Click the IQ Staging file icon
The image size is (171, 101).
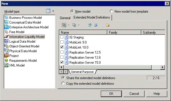click(66, 37)
